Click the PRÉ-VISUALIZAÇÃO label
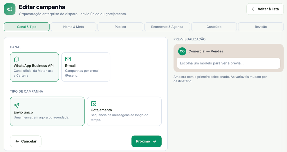The image size is (287, 152). pos(189,39)
